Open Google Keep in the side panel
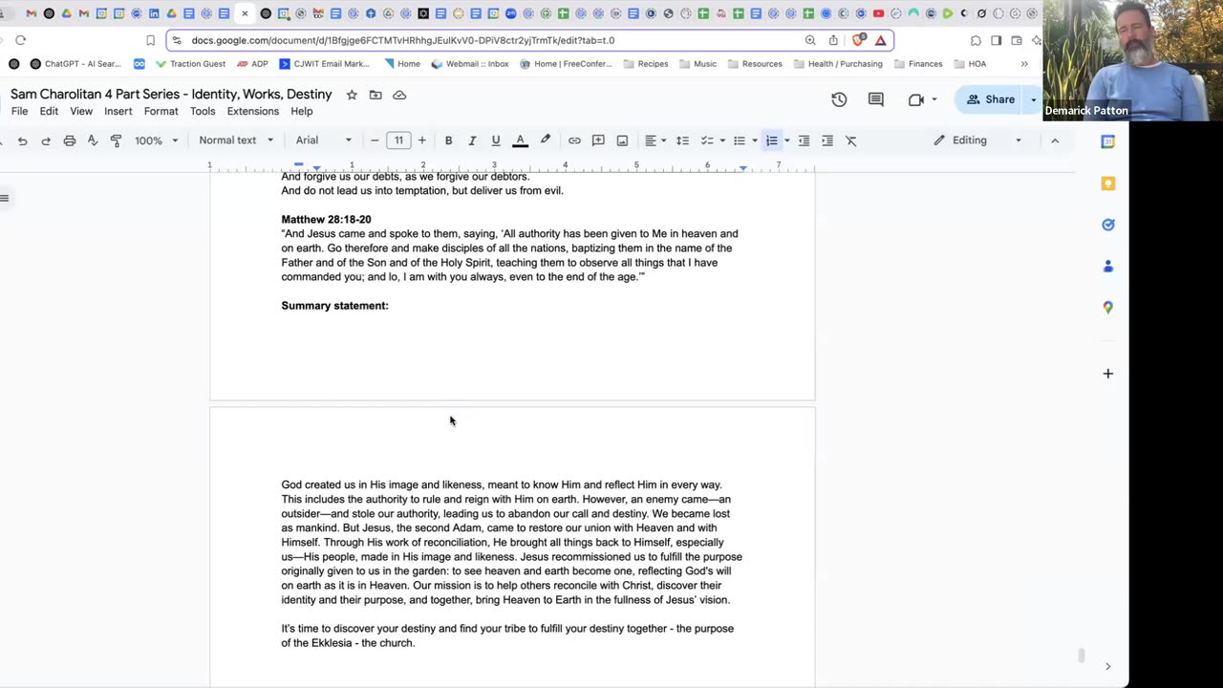 pos(1108,183)
